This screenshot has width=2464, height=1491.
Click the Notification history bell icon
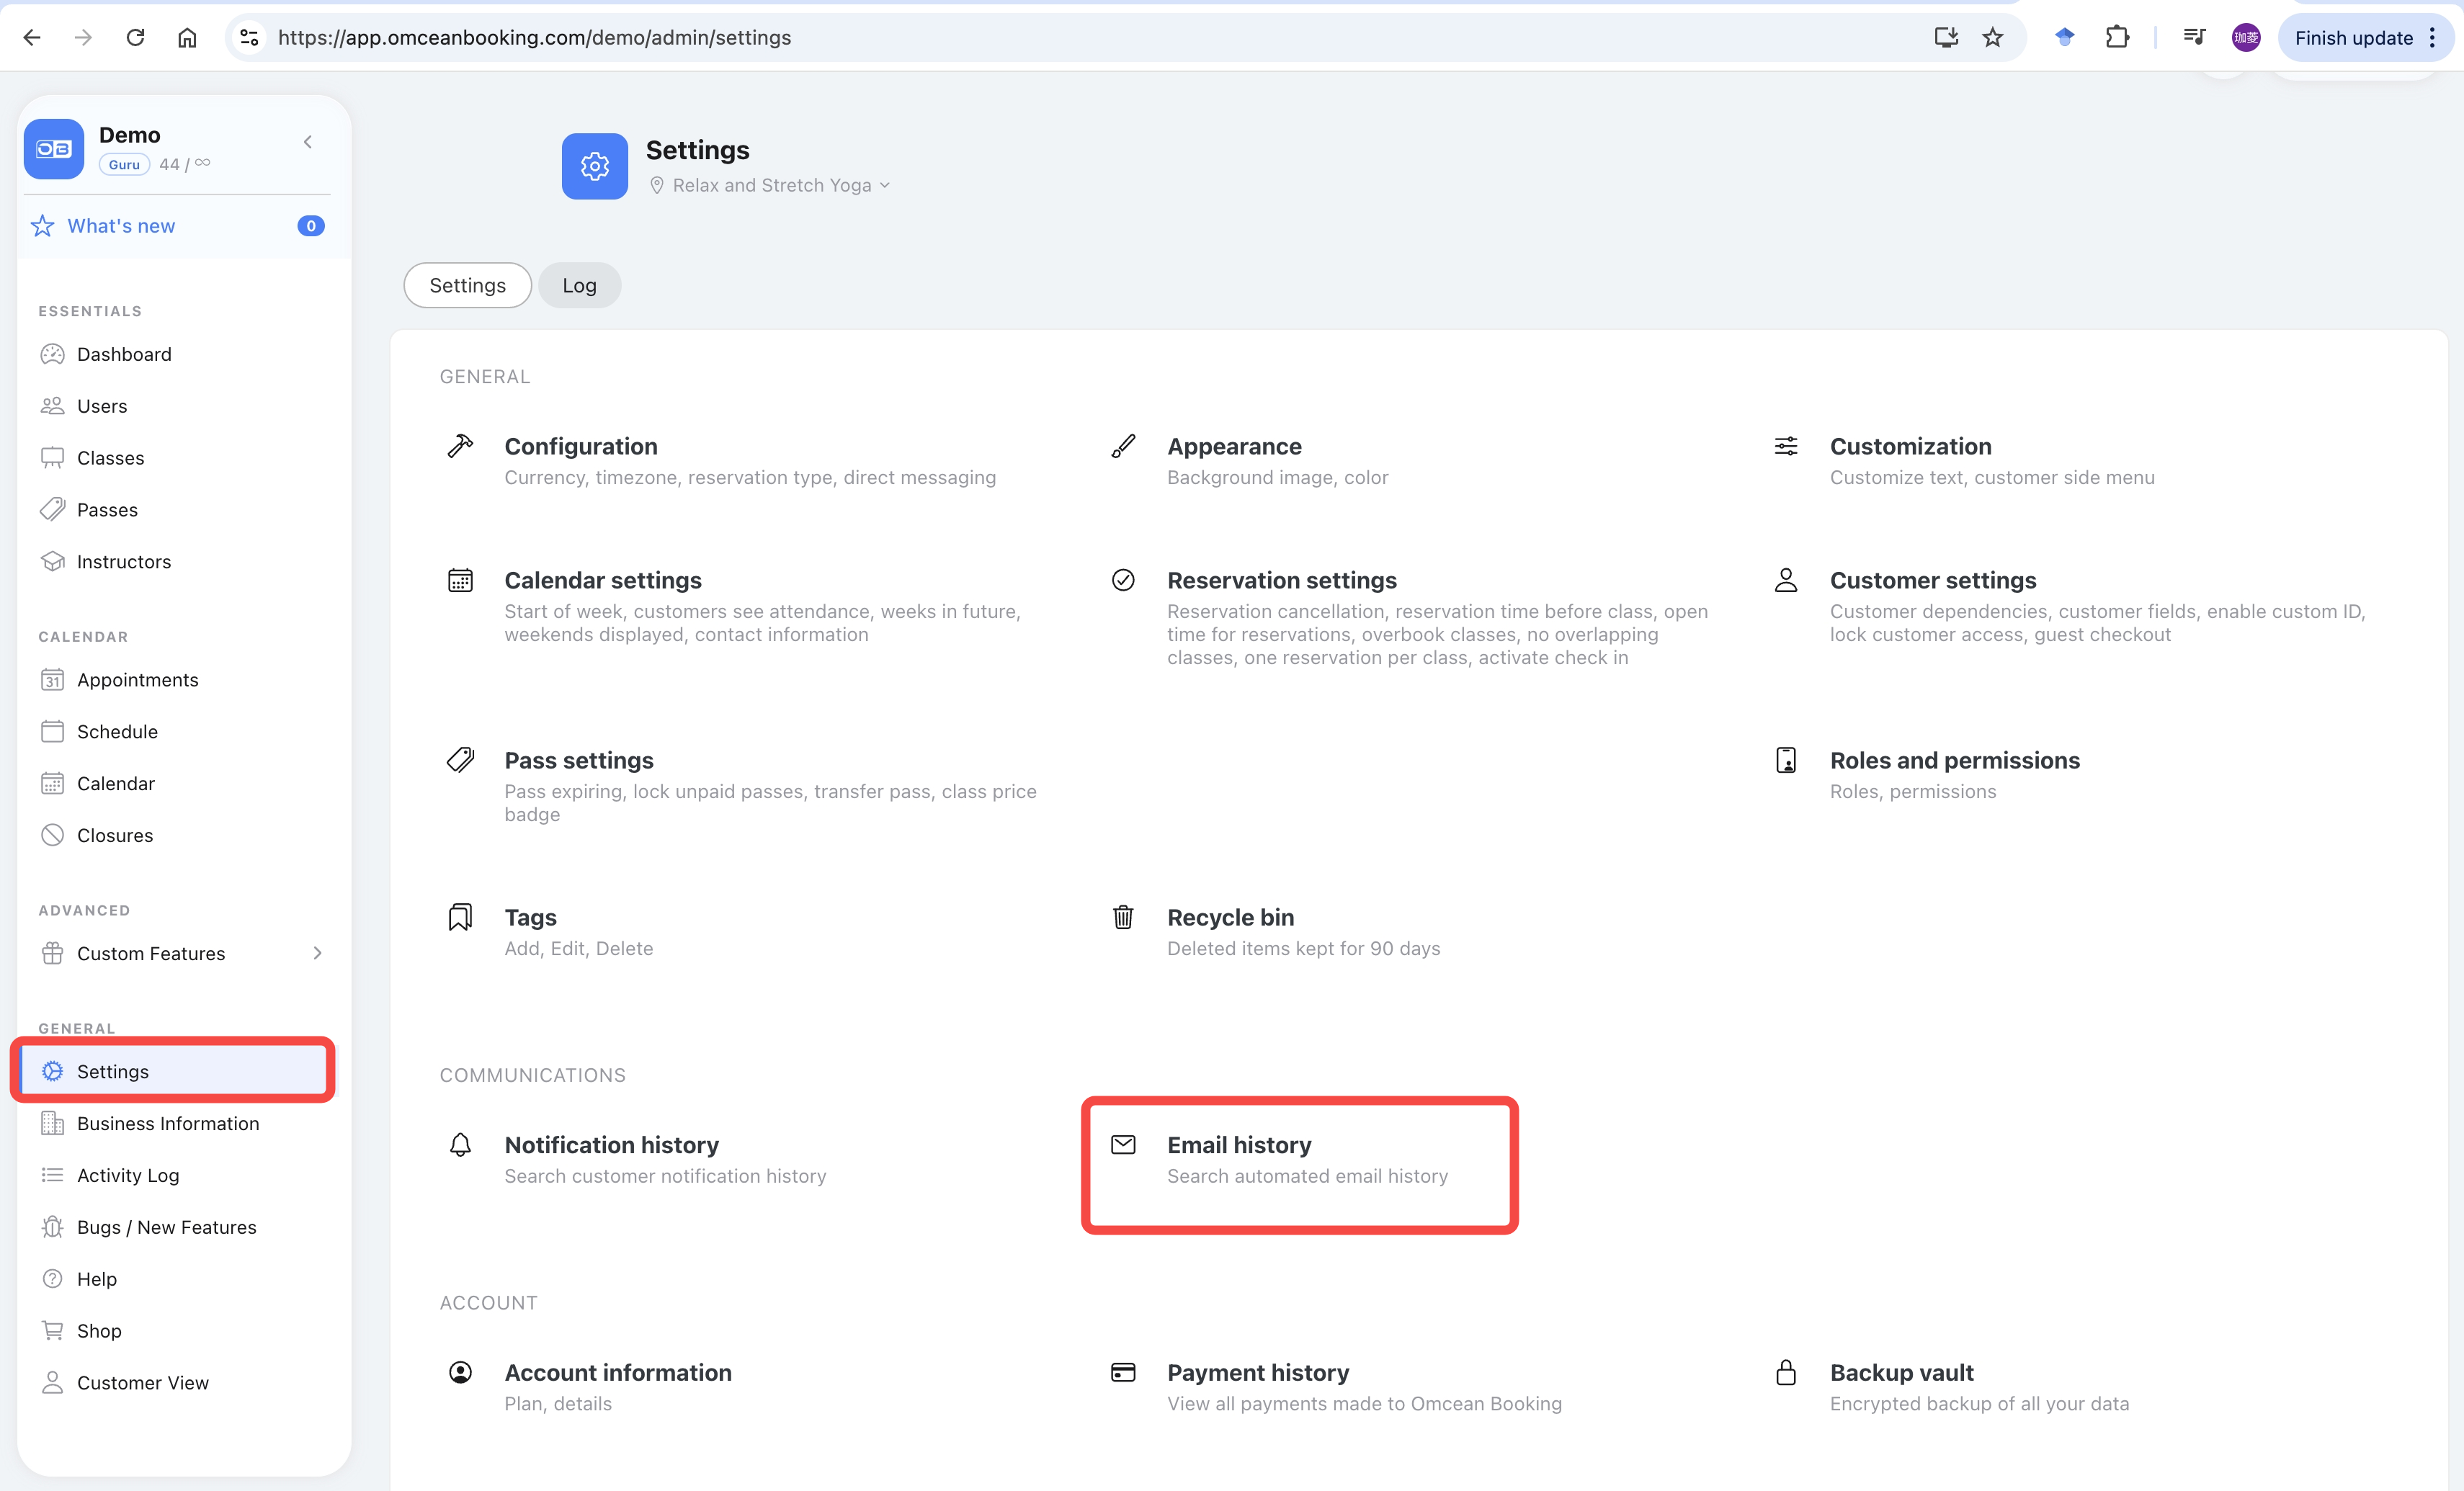coord(460,1145)
